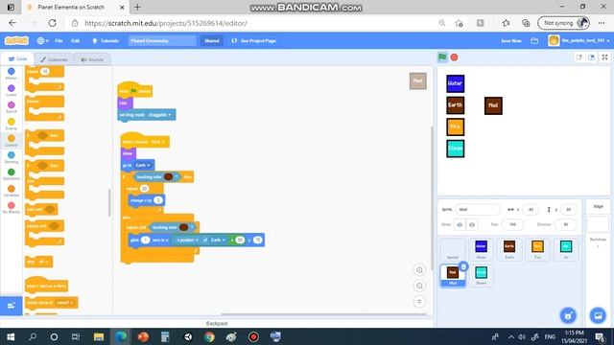Switch to small stage layout
The width and height of the screenshot is (614, 345).
(x=579, y=57)
